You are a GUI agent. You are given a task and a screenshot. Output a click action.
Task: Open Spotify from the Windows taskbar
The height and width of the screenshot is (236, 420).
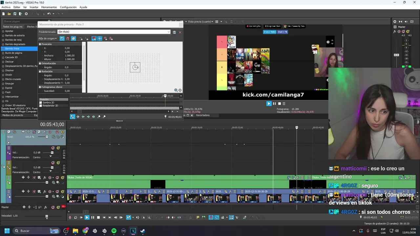pos(114,231)
